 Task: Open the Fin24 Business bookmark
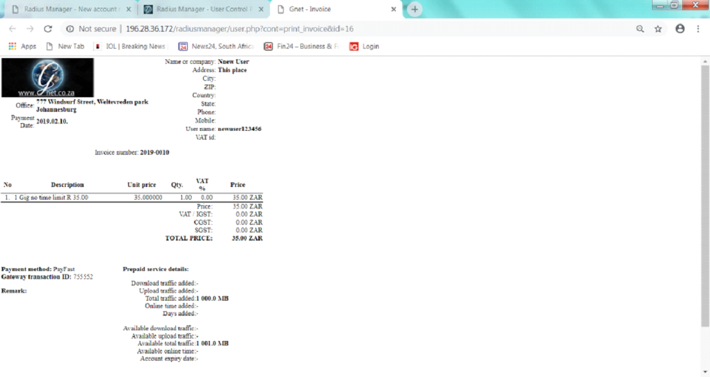[301, 46]
